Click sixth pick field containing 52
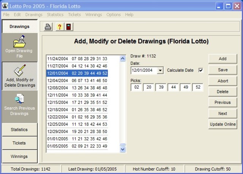The width and height of the screenshot is (243, 174). click(x=198, y=87)
